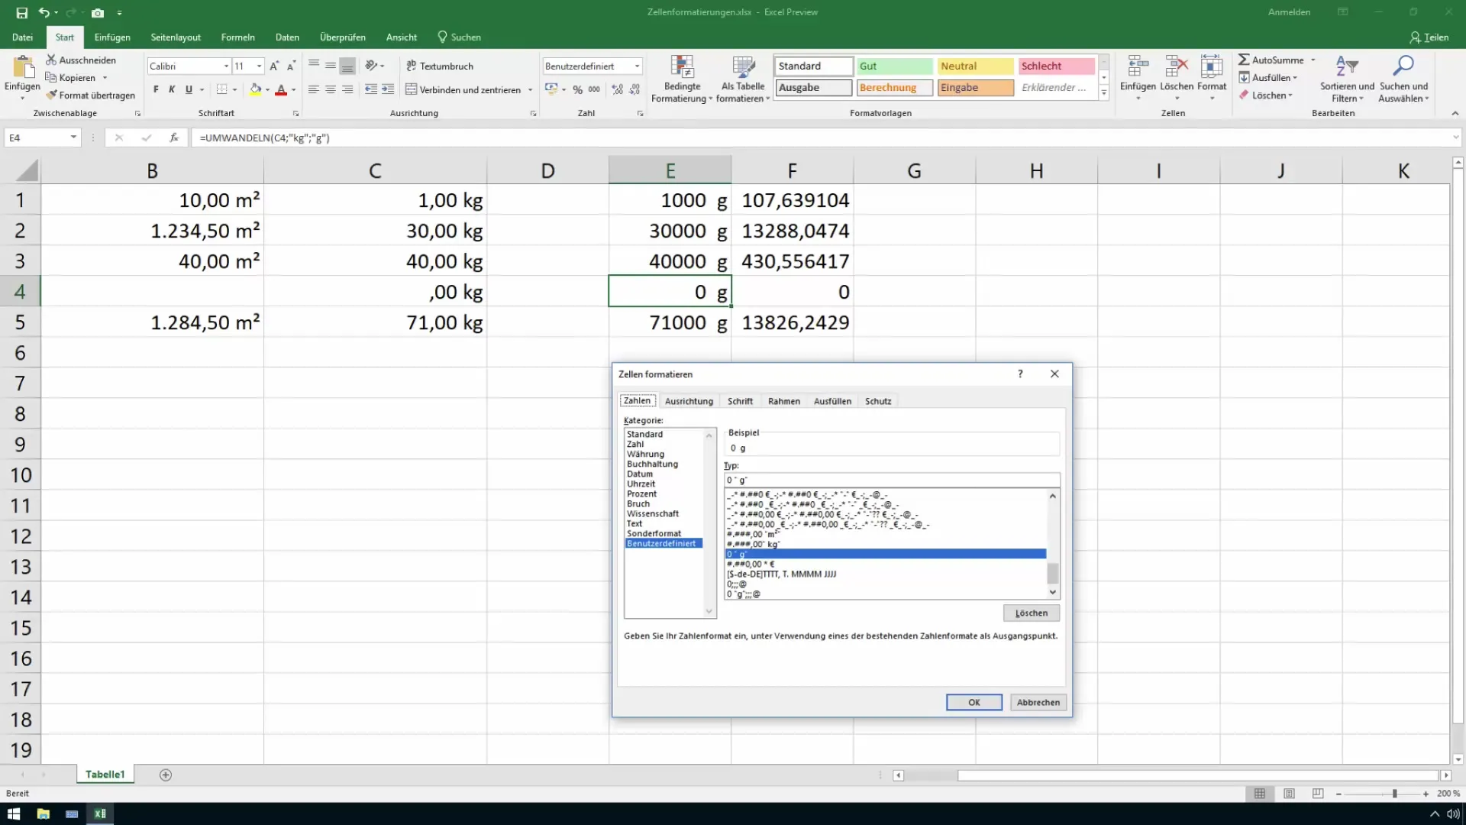Click the zoom slider handle
1466x825 pixels.
[1394, 794]
